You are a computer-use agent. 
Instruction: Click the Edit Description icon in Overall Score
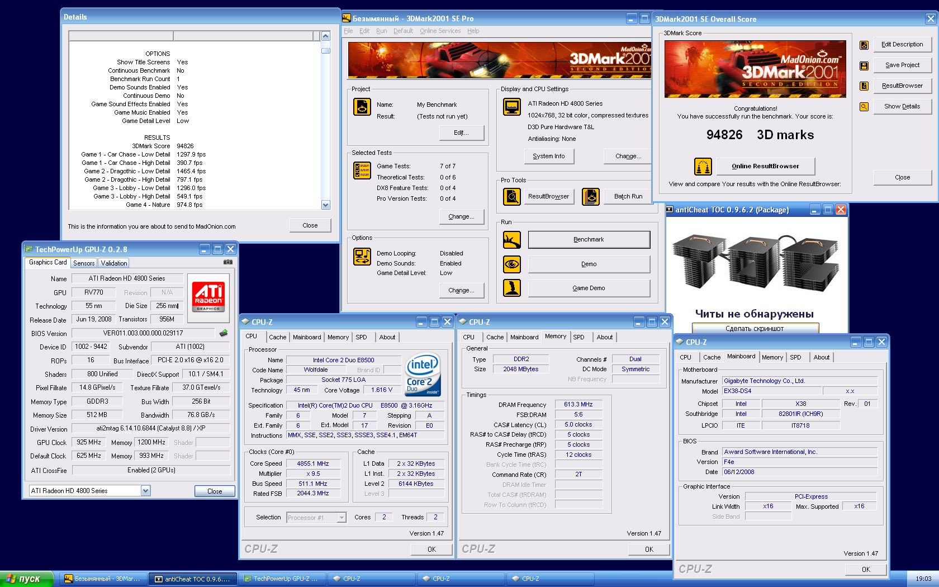864,45
